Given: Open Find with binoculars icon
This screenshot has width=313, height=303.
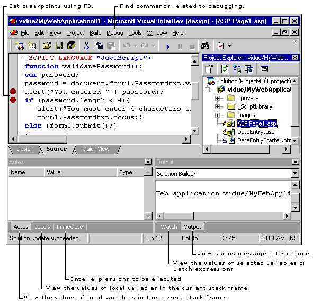Looking at the screenshot, I should pyautogui.click(x=205, y=46).
